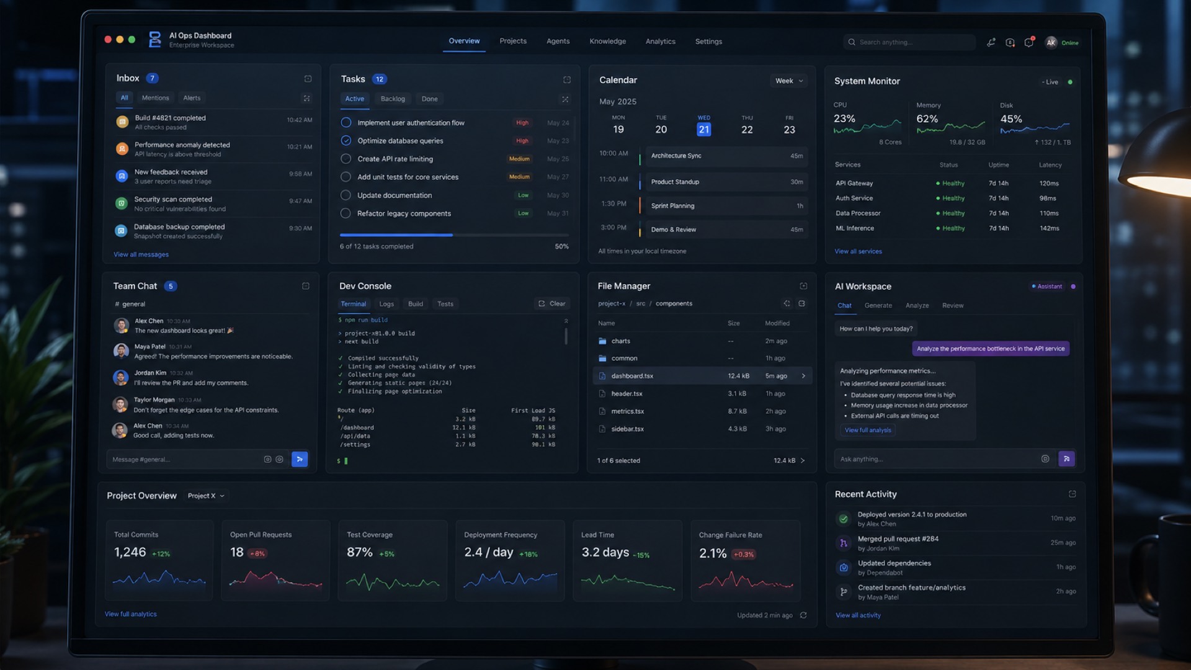1191x670 pixels.
Task: Click the Dev Console terminal scrollbar
Action: pyautogui.click(x=566, y=337)
